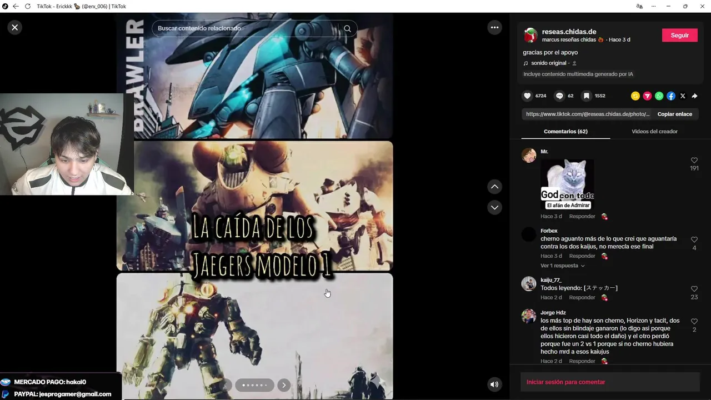Switch to Videos del creador tab

click(654, 132)
